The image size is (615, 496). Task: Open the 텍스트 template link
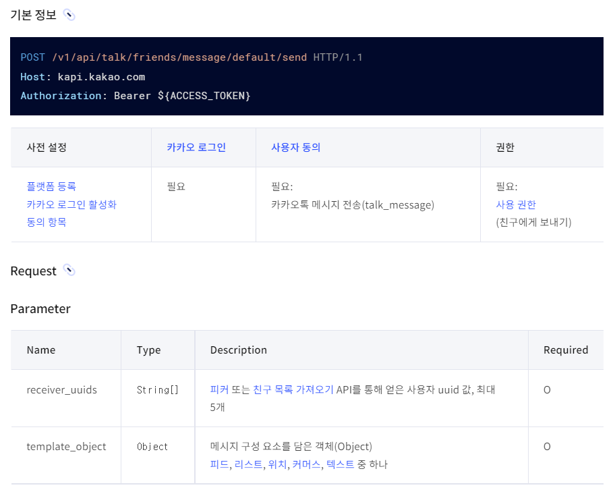(340, 464)
